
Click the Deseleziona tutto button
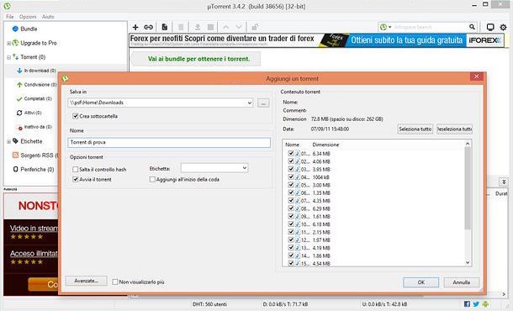click(454, 129)
